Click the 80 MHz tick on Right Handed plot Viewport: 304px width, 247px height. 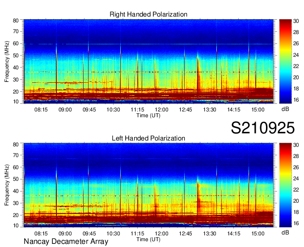(x=16, y=21)
